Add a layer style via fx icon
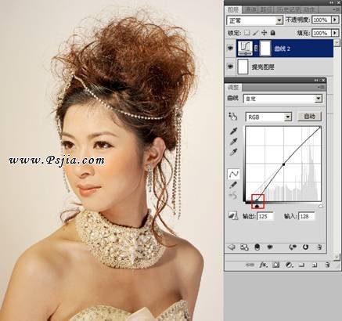 pos(264,265)
